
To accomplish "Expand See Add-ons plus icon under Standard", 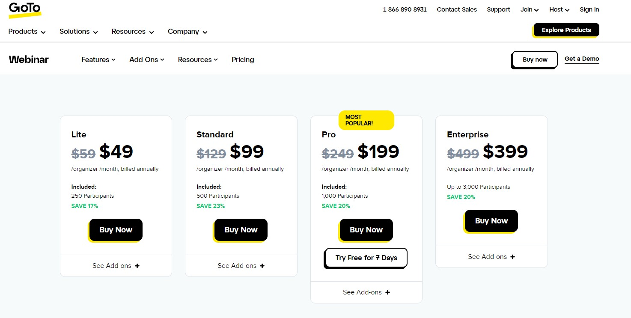I will click(x=262, y=266).
